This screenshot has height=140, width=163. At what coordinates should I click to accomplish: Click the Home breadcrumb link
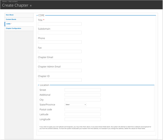pos(4,2)
